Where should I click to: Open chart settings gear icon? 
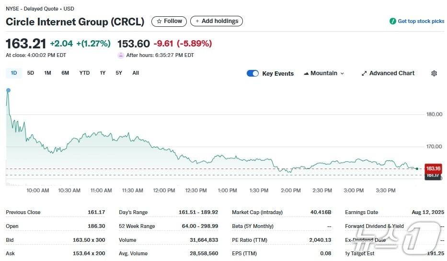[434, 73]
